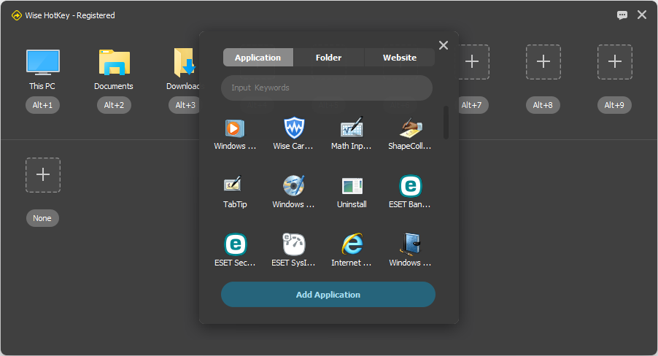Close the add application popup
Image resolution: width=658 pixels, height=356 pixels.
click(x=443, y=45)
